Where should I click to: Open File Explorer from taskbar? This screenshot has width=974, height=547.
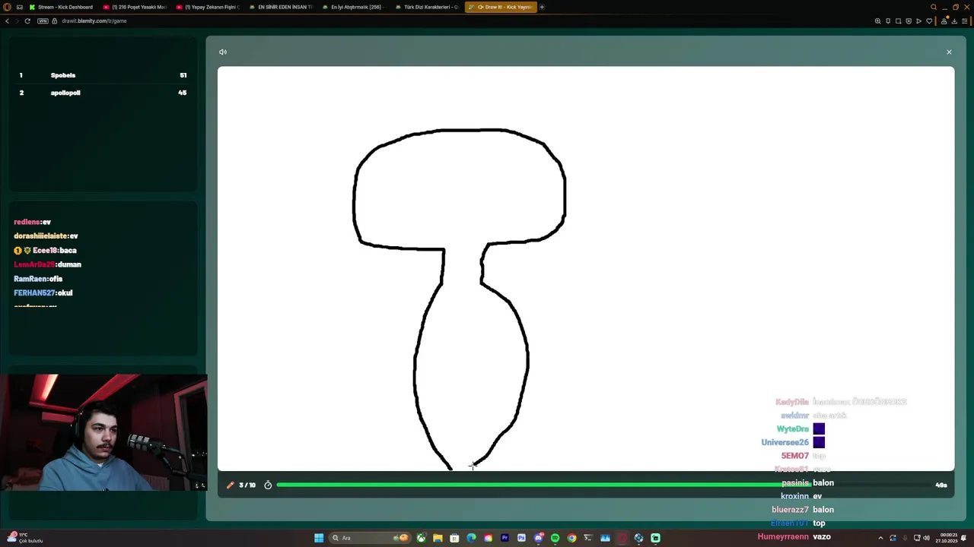438,538
